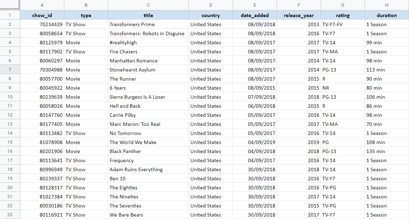Screen dimensions: 409x219
Task: Select row 23 header
Action: pyautogui.click(x=10, y=215)
